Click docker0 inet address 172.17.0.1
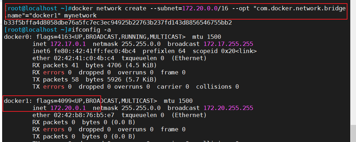356x142 pixels. (x=68, y=44)
